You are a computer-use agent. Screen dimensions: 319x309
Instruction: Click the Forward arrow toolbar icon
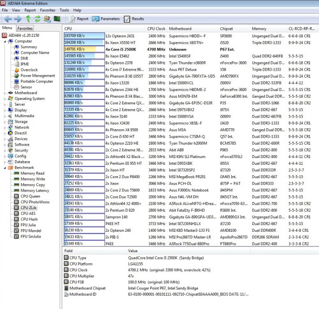pos(18,19)
